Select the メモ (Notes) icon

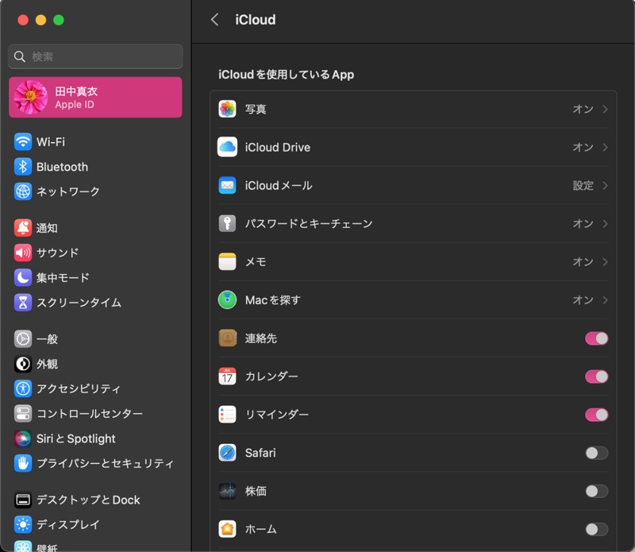(229, 261)
